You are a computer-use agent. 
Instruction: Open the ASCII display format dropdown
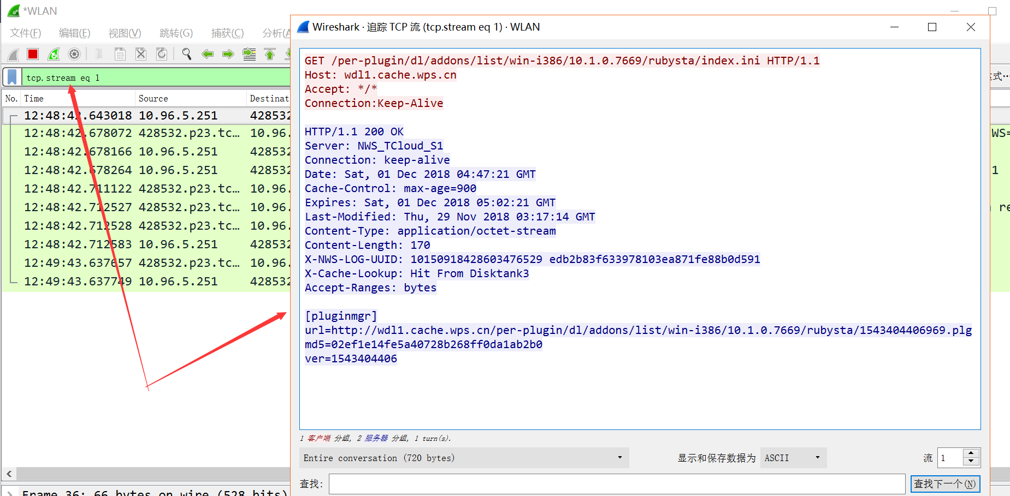click(793, 458)
